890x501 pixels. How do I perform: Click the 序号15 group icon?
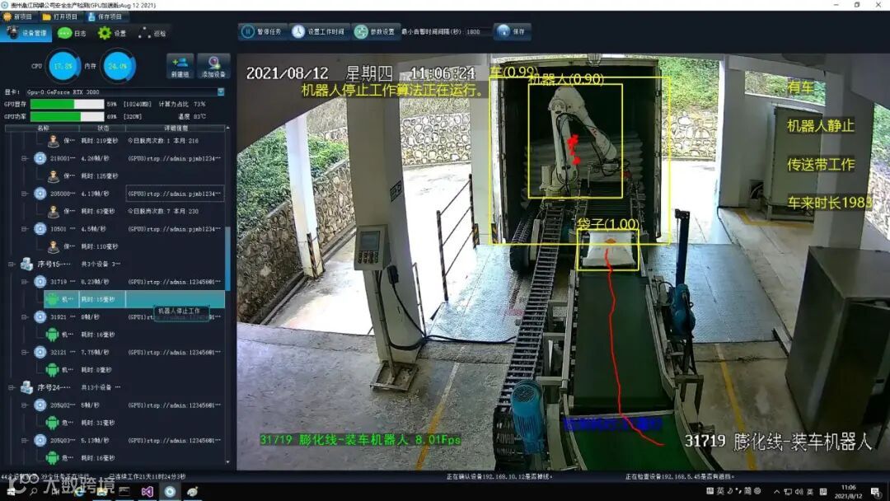point(26,264)
